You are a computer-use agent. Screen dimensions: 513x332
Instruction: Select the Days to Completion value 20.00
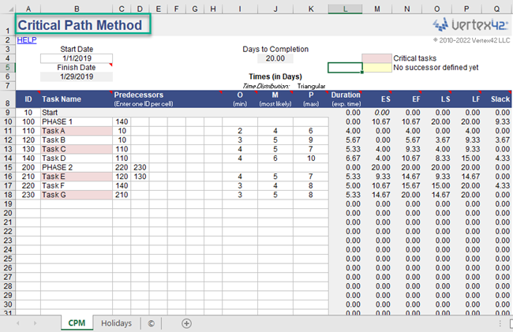[275, 58]
